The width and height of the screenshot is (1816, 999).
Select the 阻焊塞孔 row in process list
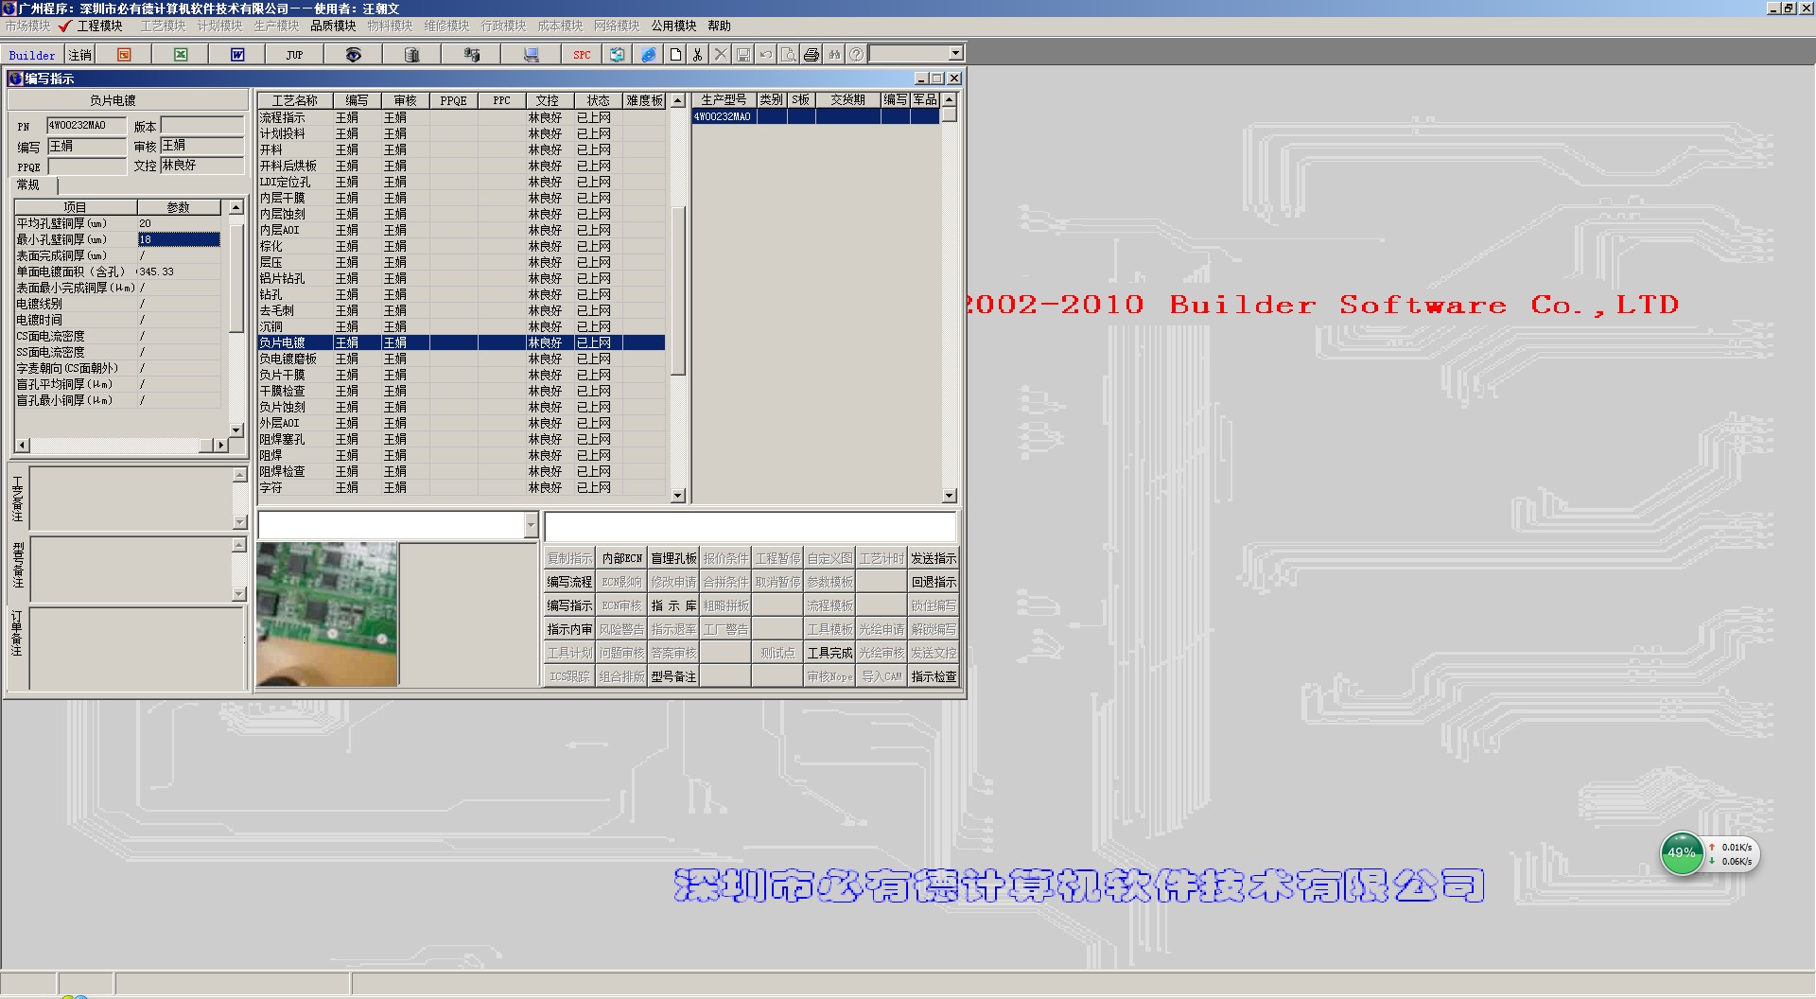click(x=283, y=440)
